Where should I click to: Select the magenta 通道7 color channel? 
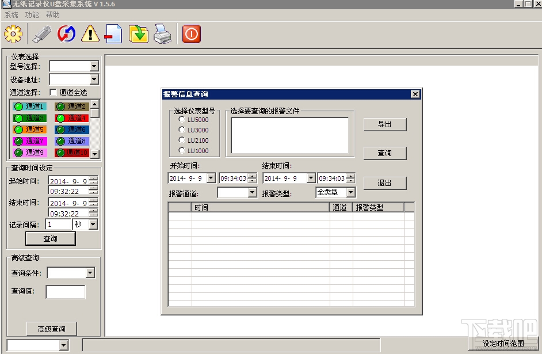pos(30,141)
